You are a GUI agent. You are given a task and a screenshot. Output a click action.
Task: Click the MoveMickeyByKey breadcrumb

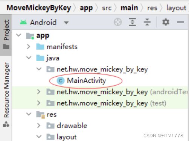point(39,8)
